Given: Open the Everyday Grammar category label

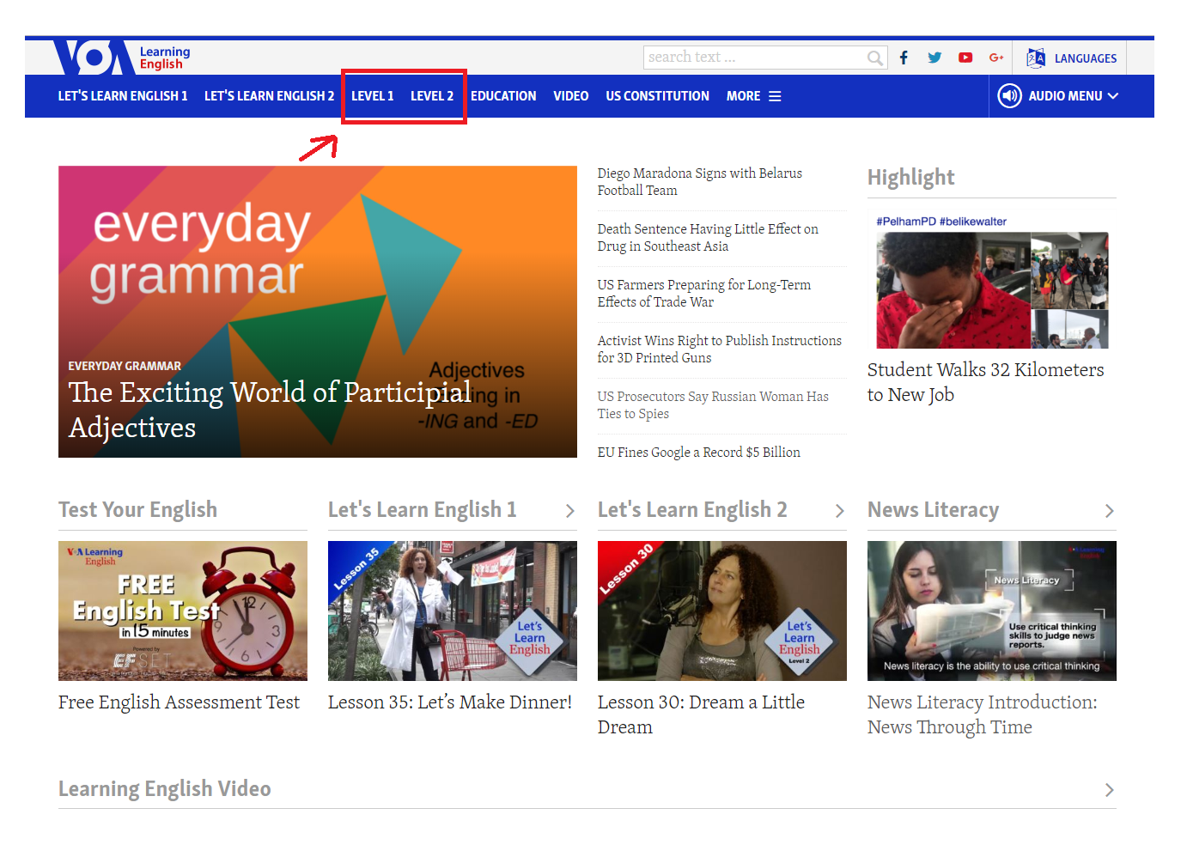Looking at the screenshot, I should (125, 366).
